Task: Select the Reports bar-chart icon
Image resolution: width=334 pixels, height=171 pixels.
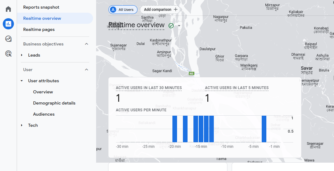Action: (x=8, y=24)
